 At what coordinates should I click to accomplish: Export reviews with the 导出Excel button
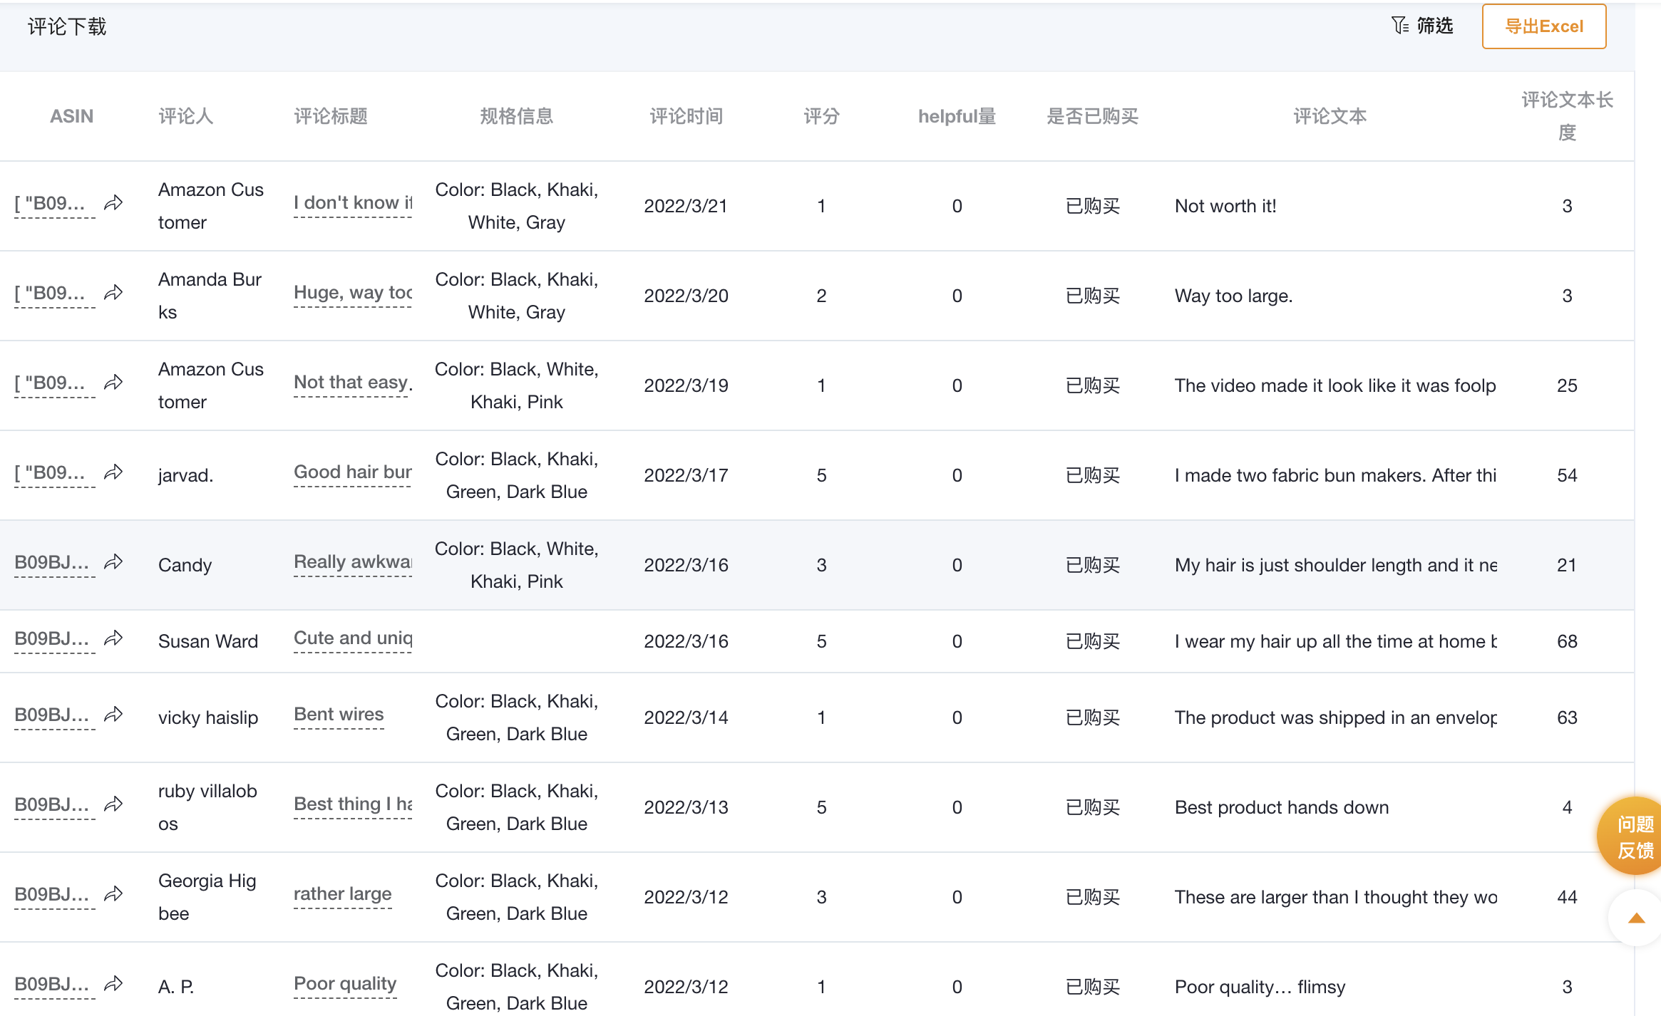coord(1543,26)
